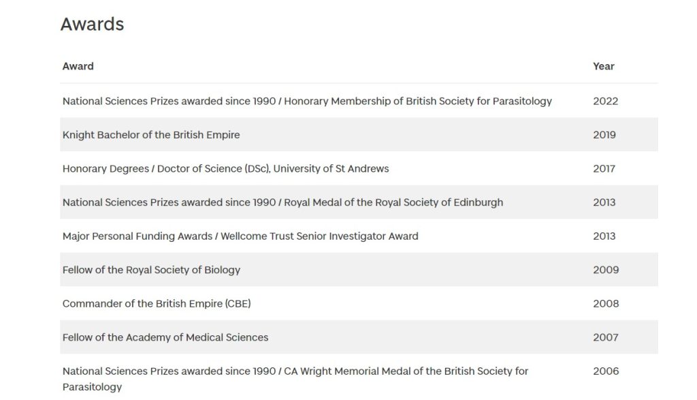697x400 pixels.
Task: Click the 2007 year cell
Action: (x=605, y=337)
